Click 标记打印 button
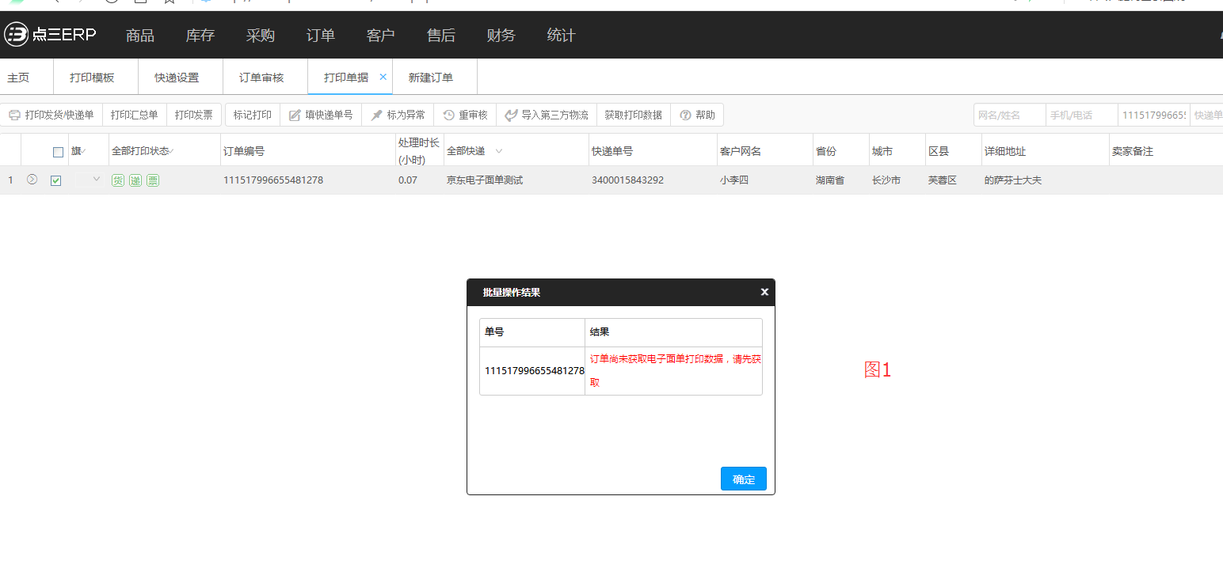 (253, 115)
